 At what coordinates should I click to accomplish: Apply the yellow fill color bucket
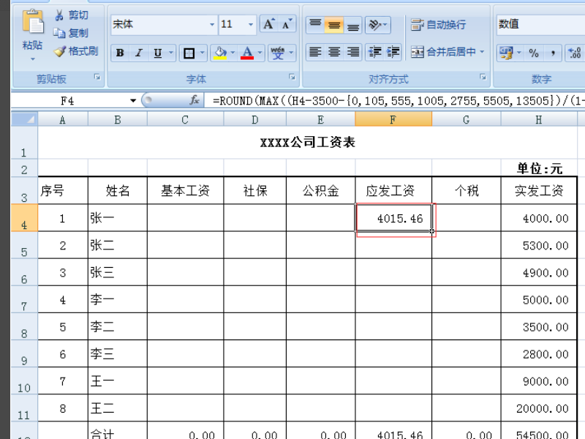point(221,53)
